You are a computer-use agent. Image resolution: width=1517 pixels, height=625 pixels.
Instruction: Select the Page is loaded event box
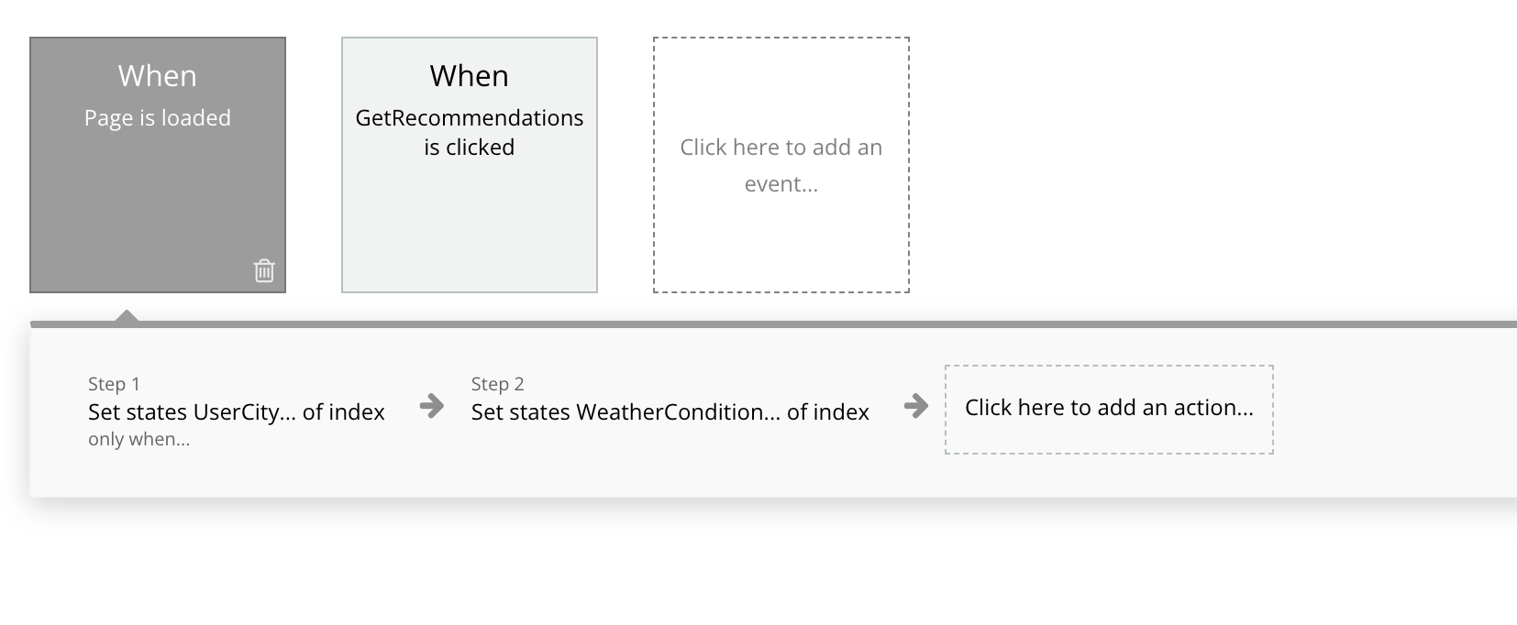158,183
